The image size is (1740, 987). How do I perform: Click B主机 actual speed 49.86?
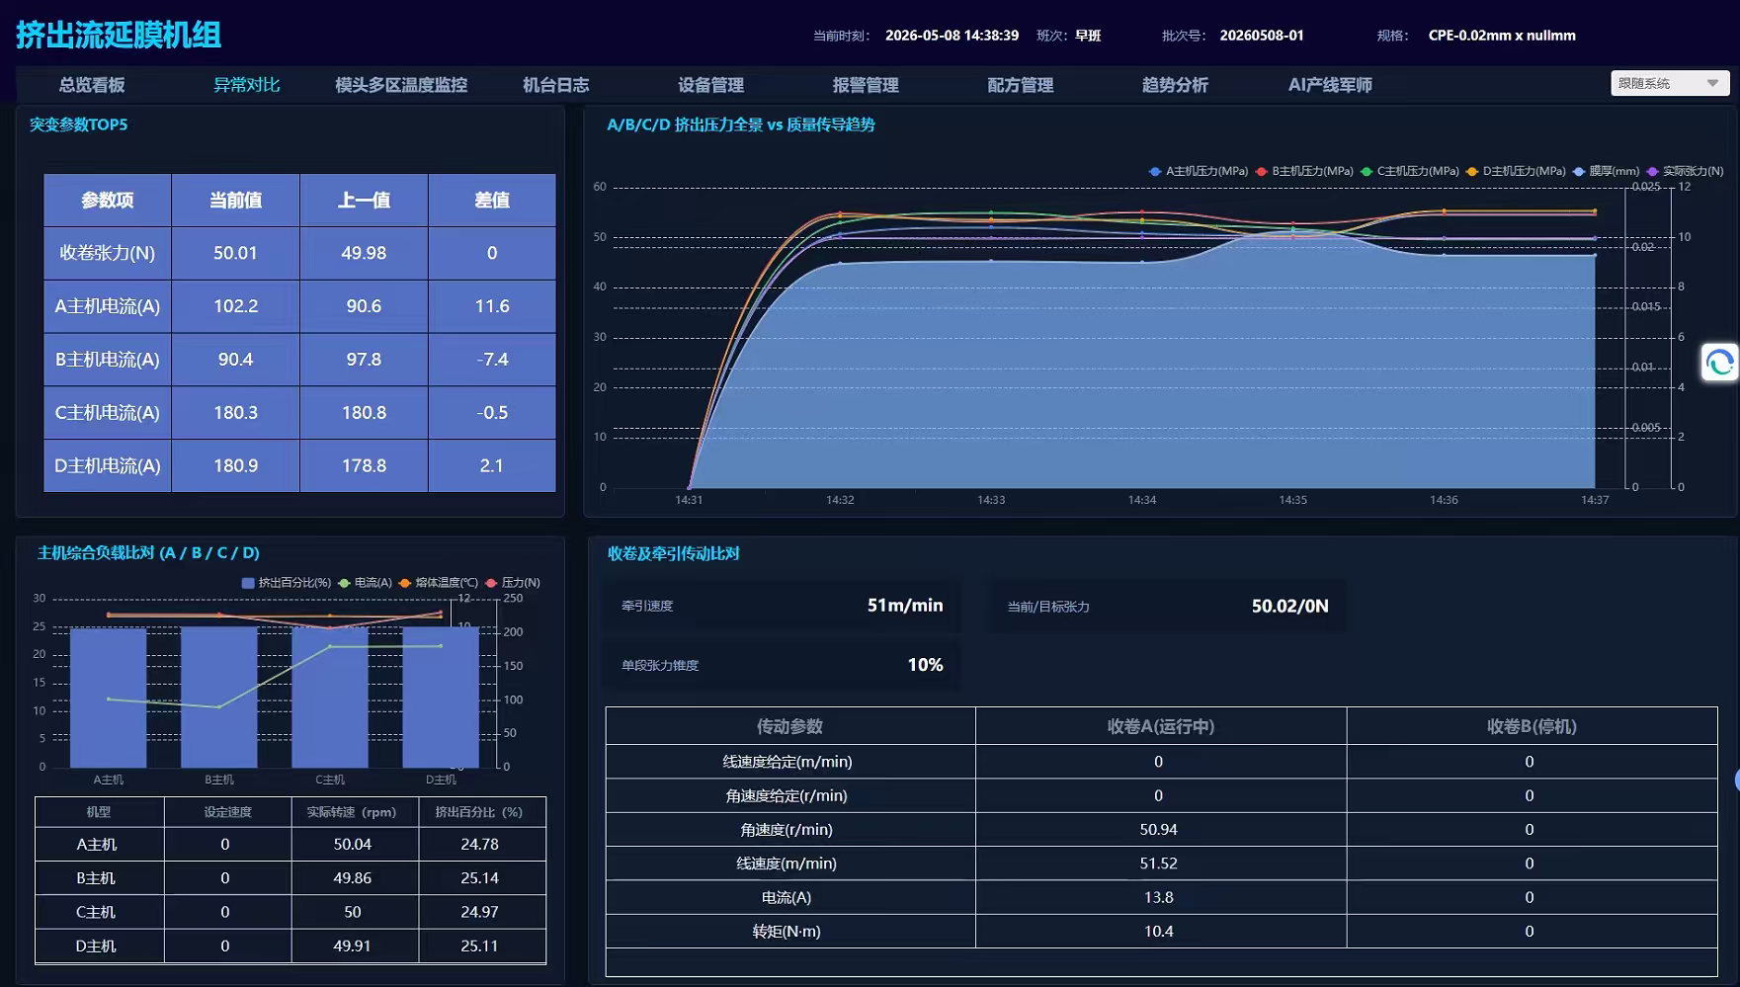352,878
